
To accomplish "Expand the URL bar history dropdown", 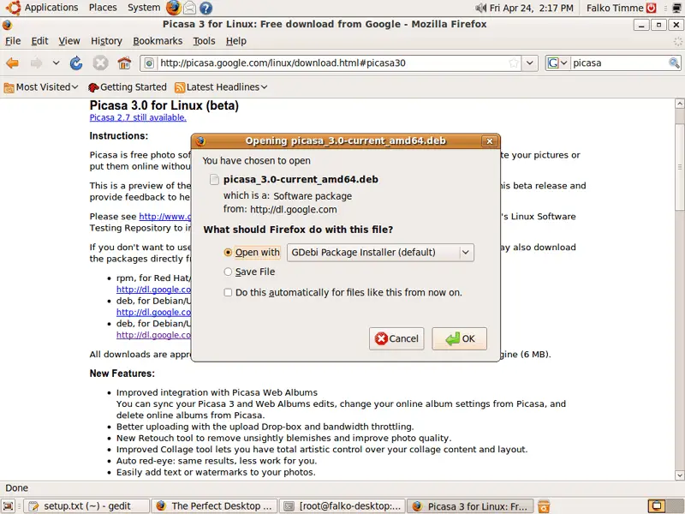I will (529, 63).
